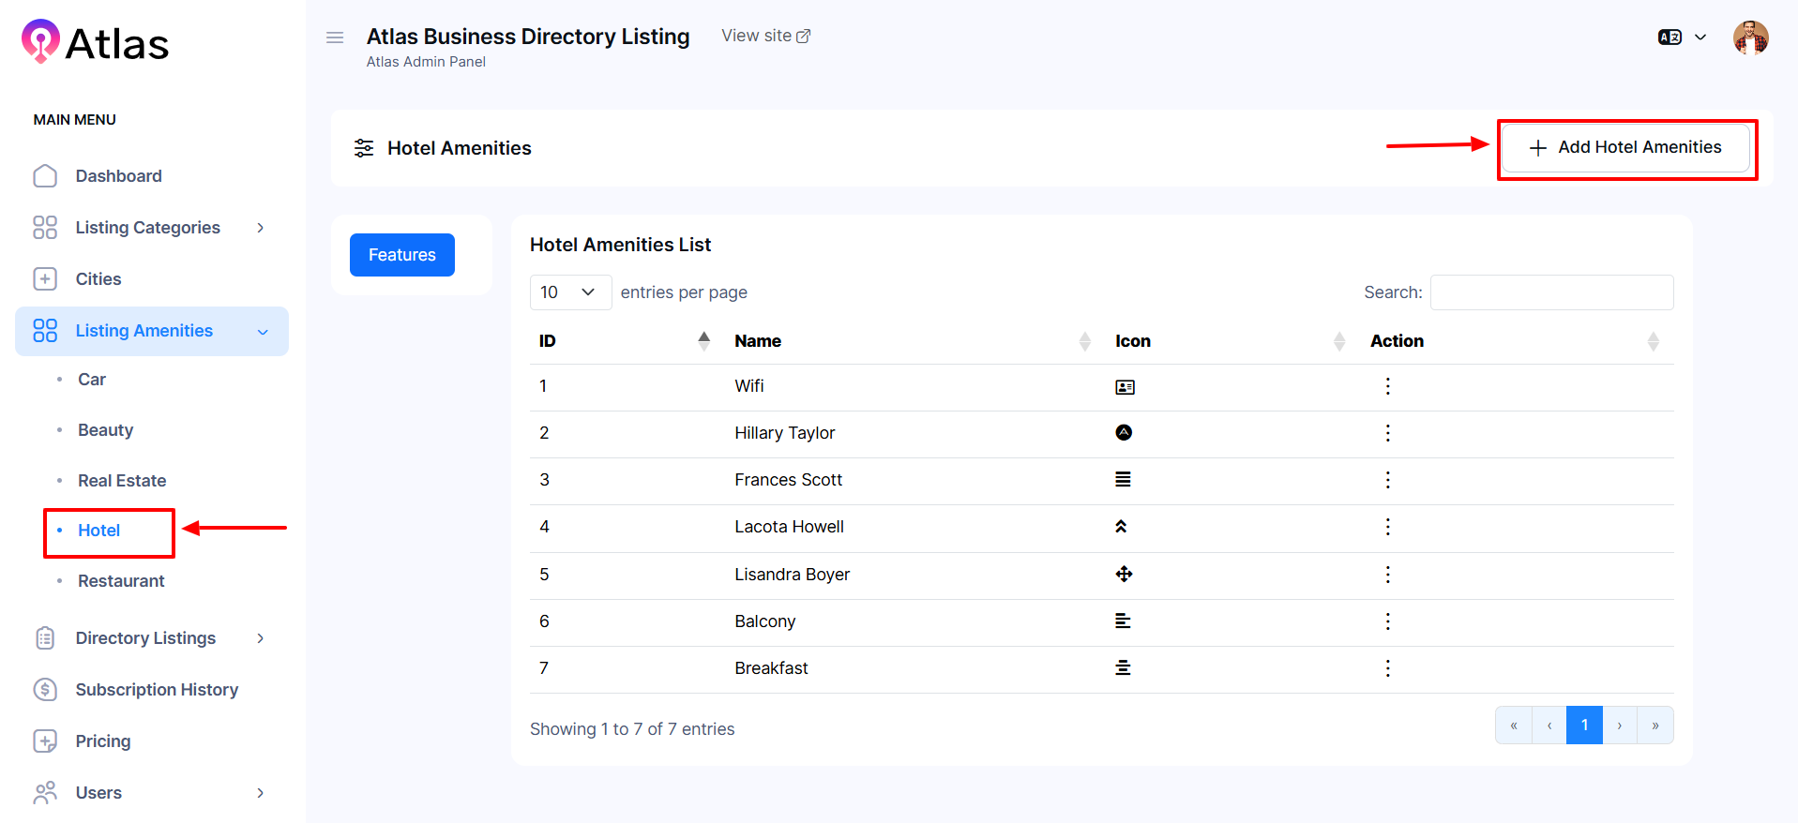Screen dimensions: 1798x823
Task: Select Restaurant under Listing Amenities
Action: pos(121,581)
